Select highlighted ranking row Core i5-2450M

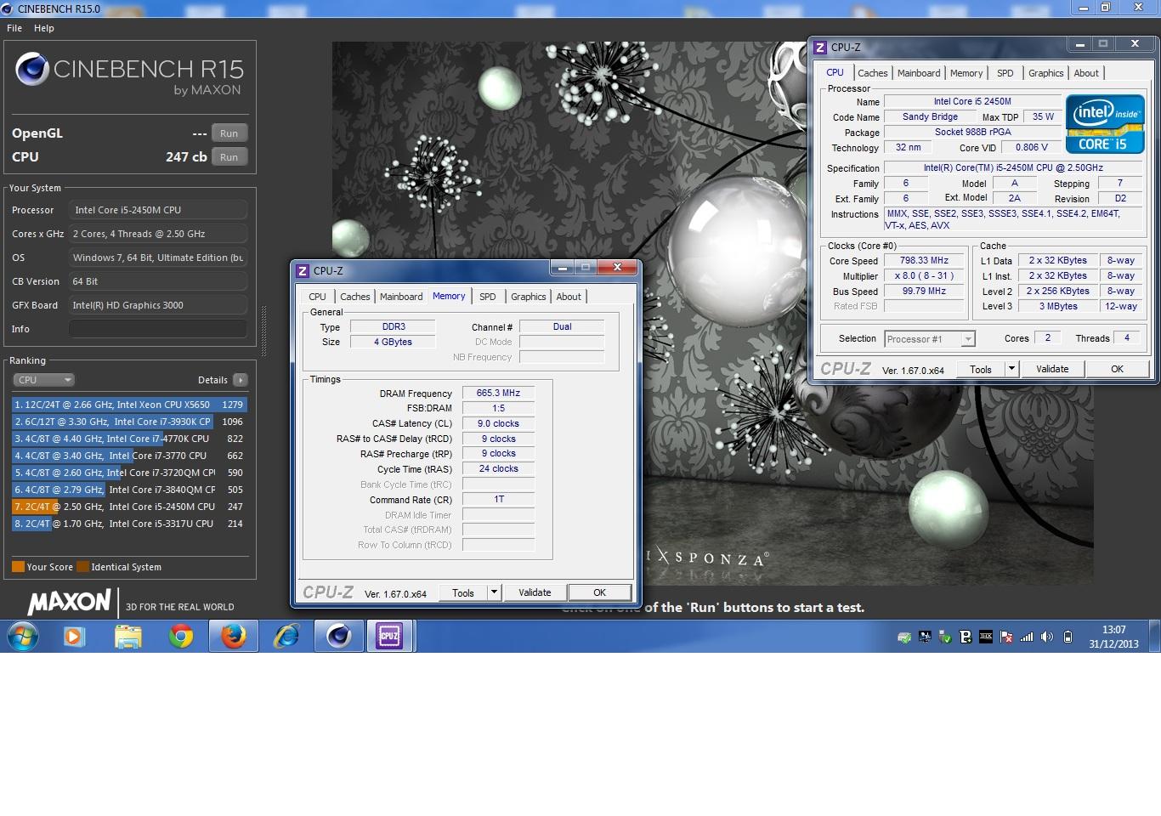tap(129, 507)
